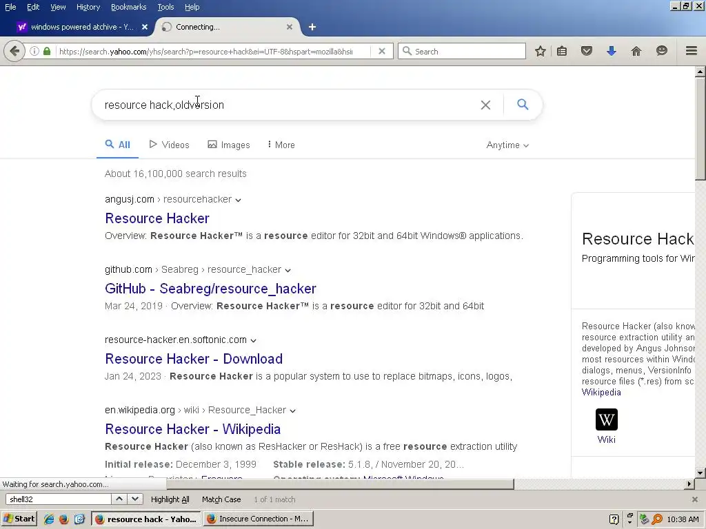Open the Bookmarks menu
This screenshot has width=706, height=529.
coord(128,7)
